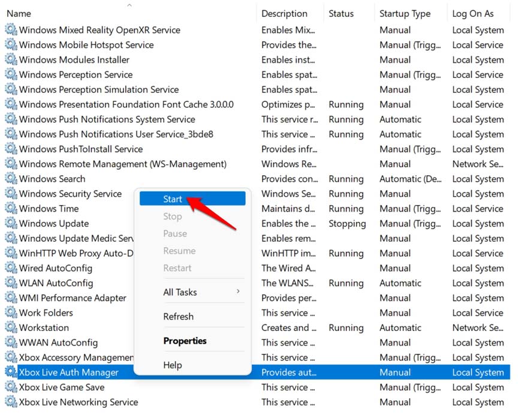Click gear icon beside Work Folders
The height and width of the screenshot is (415, 525).
(x=11, y=312)
